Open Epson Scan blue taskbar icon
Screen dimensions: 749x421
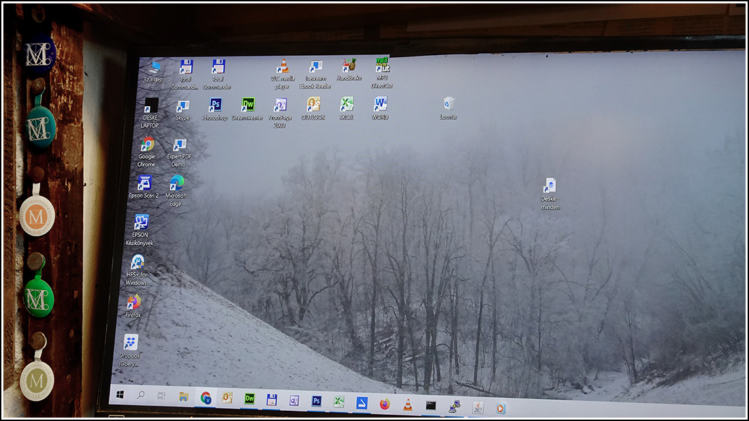point(362,403)
